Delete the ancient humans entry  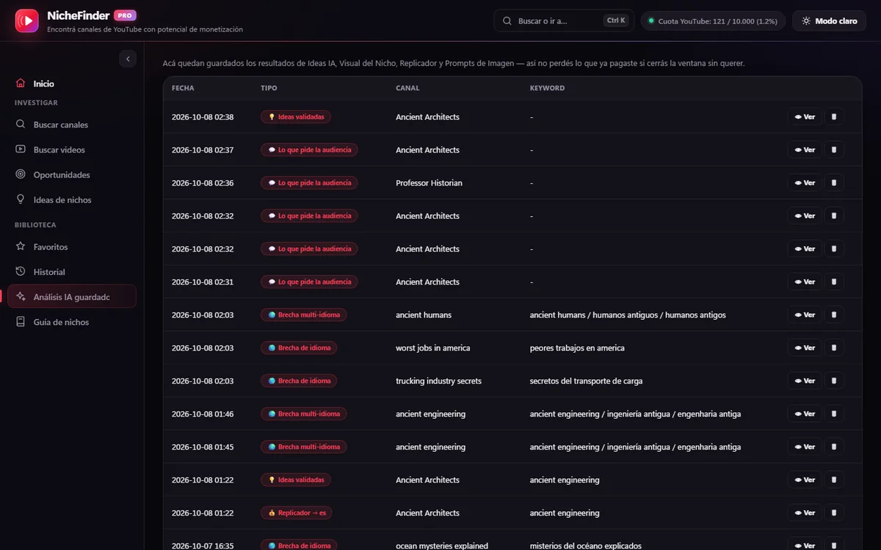pos(833,315)
